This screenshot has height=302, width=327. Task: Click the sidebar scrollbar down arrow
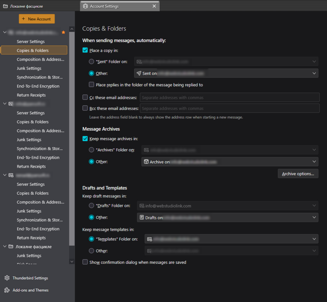(x=72, y=261)
